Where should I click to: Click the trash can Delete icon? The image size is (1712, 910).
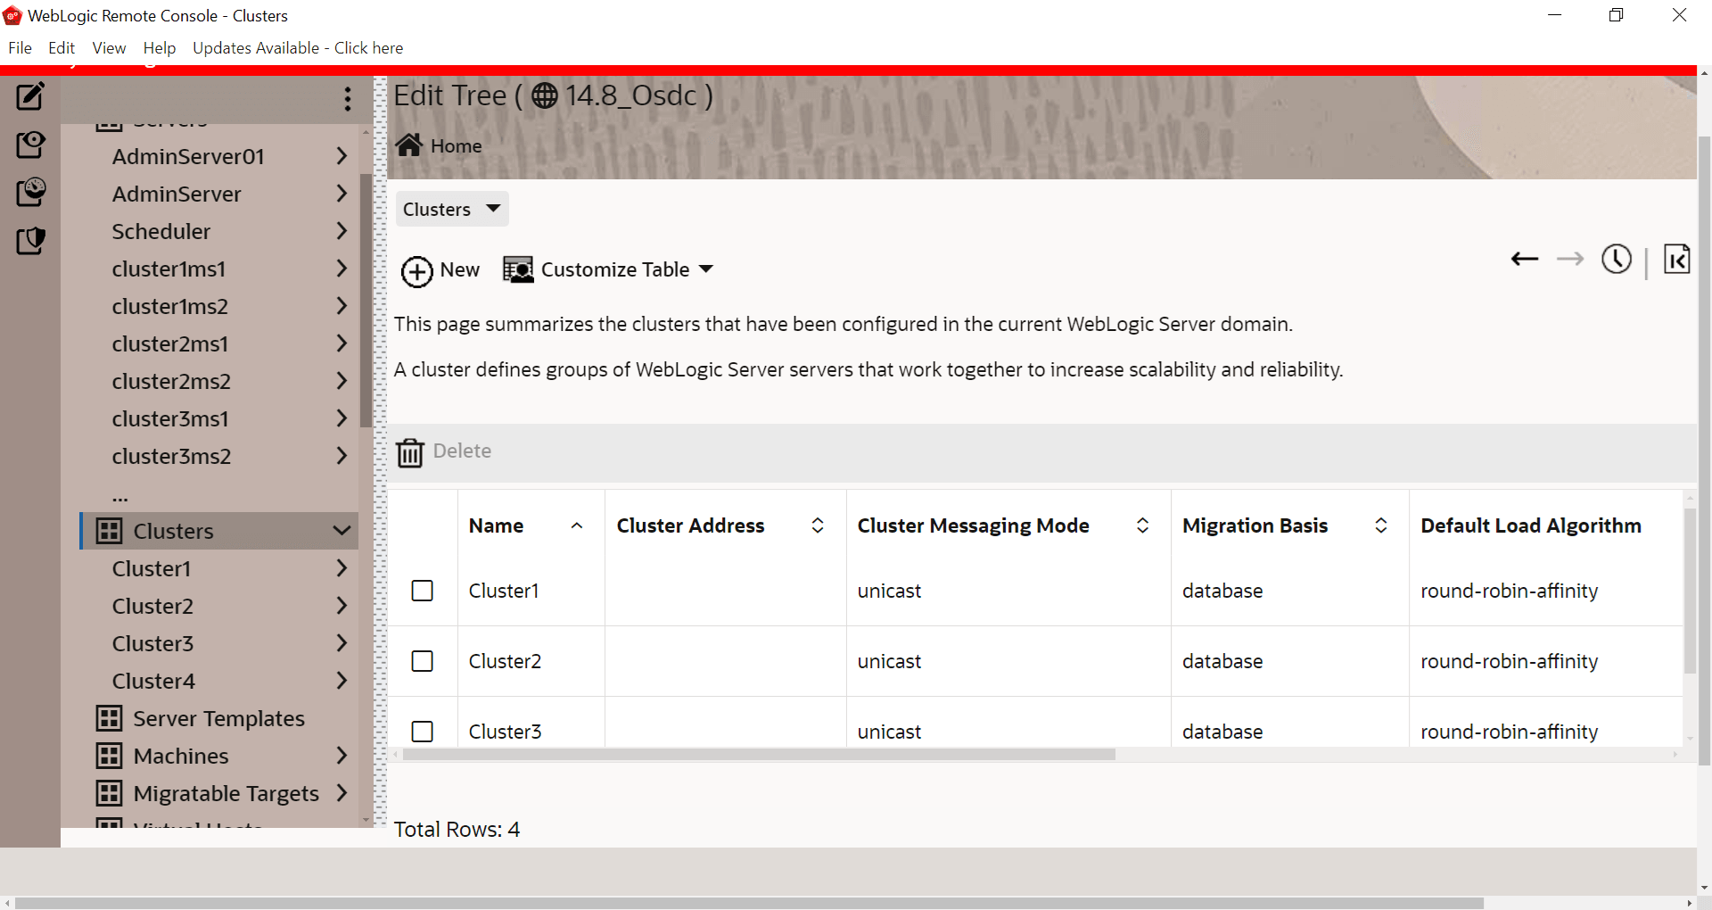click(410, 452)
